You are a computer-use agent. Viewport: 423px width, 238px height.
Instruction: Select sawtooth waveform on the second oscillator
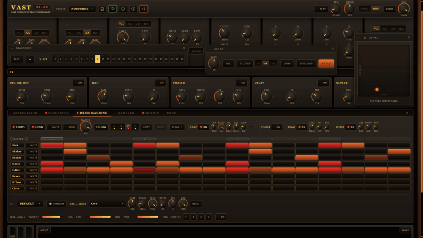tap(87, 33)
